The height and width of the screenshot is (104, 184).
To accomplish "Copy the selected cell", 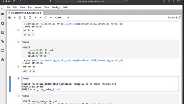I will click(25, 18).
